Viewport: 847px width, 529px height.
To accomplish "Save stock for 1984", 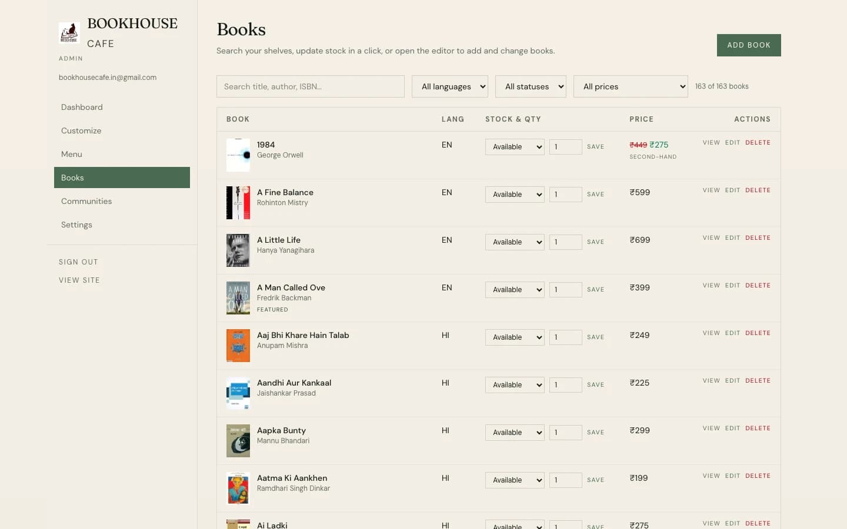I will (595, 147).
